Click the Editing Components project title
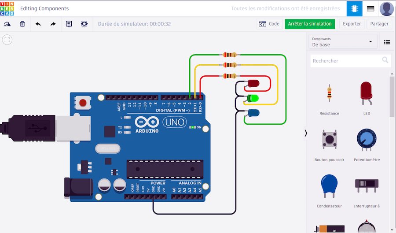Viewport: 396px width, 233px height. point(44,8)
